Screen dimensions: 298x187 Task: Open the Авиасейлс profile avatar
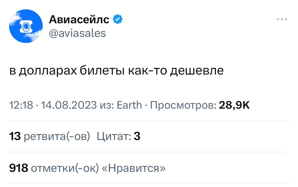(x=26, y=26)
